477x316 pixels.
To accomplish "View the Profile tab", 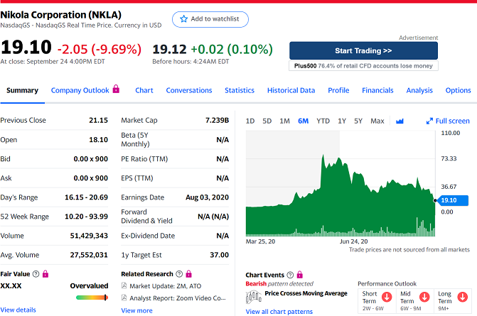I will (x=338, y=91).
